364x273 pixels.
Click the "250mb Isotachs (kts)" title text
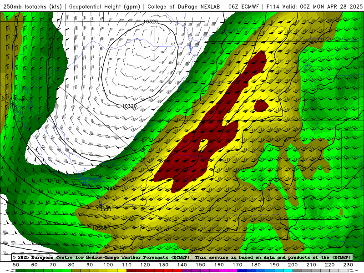tap(32, 6)
